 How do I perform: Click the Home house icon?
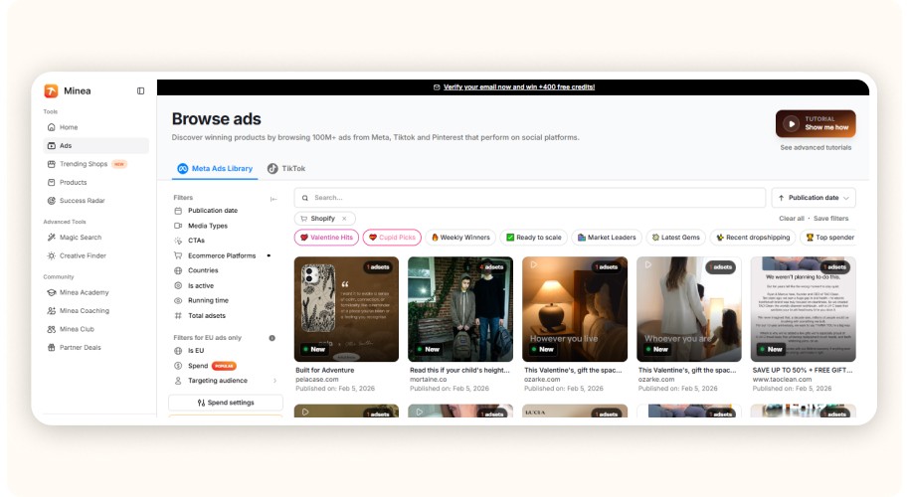51,127
